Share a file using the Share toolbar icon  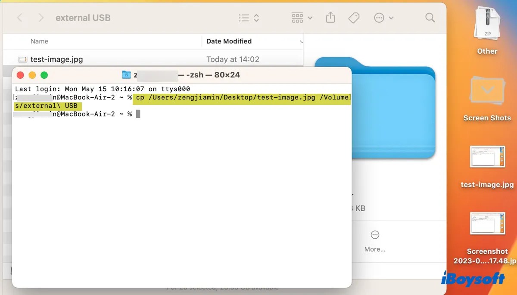(330, 18)
